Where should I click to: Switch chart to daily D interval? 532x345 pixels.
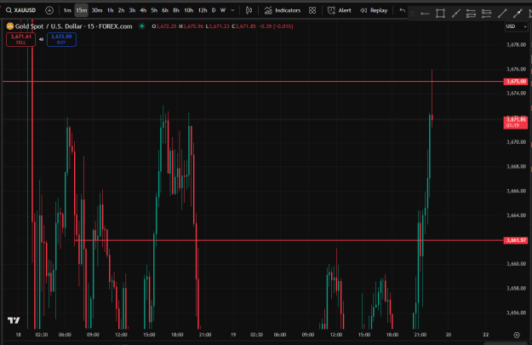click(x=214, y=10)
